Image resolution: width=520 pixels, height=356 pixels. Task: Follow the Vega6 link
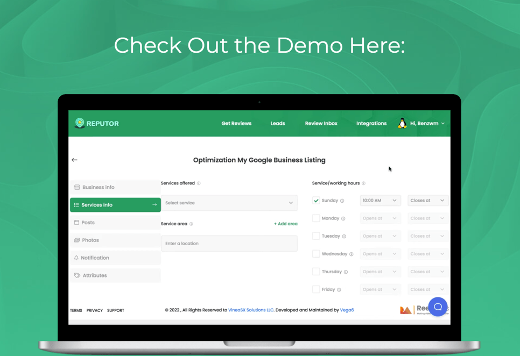(347, 310)
